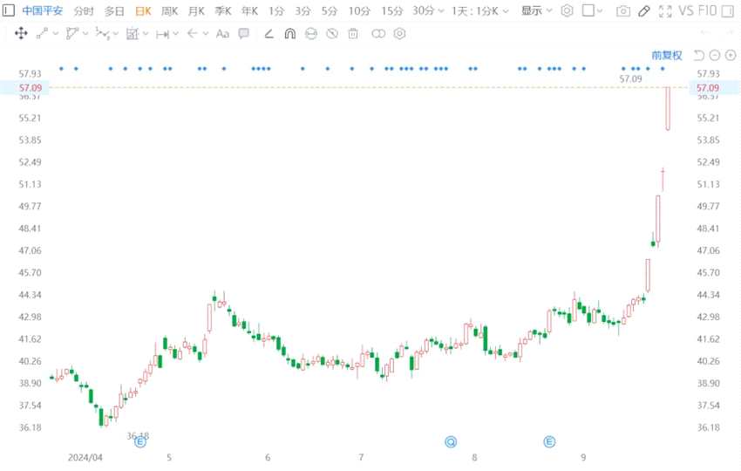Zoom in with the plus circle icon

point(731,55)
